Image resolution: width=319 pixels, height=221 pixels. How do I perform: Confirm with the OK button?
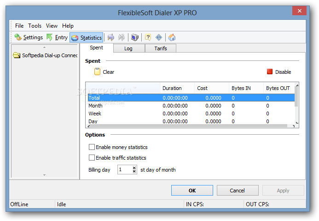[192, 191]
